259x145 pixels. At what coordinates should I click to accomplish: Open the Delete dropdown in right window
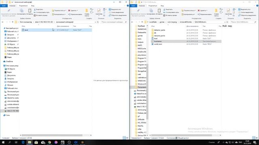(x=202, y=10)
